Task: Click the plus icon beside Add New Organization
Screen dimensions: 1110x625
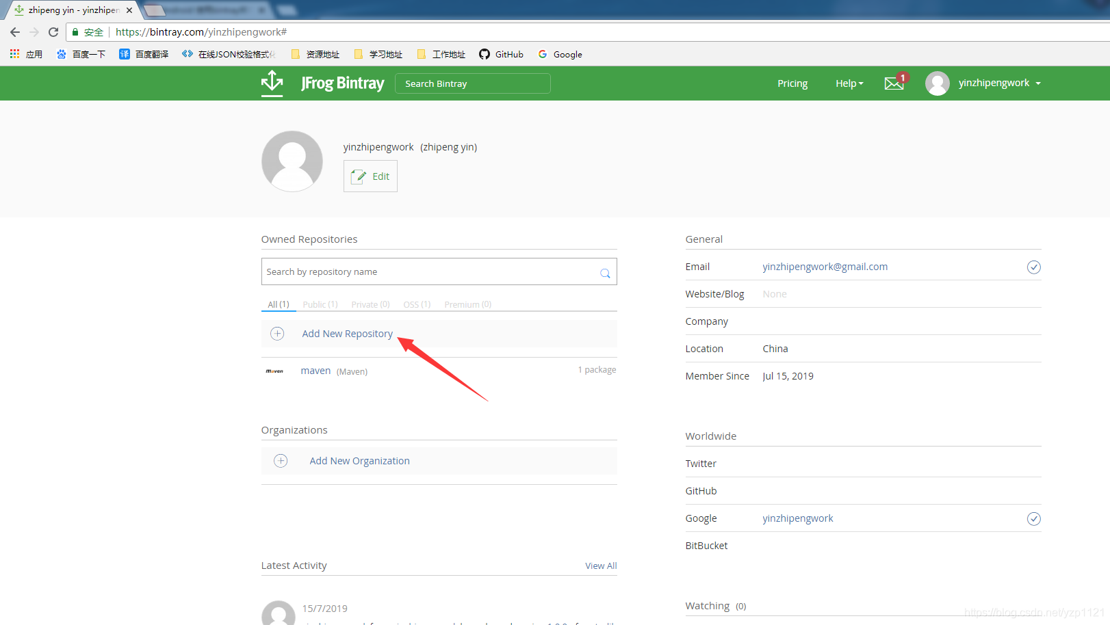Action: point(281,461)
